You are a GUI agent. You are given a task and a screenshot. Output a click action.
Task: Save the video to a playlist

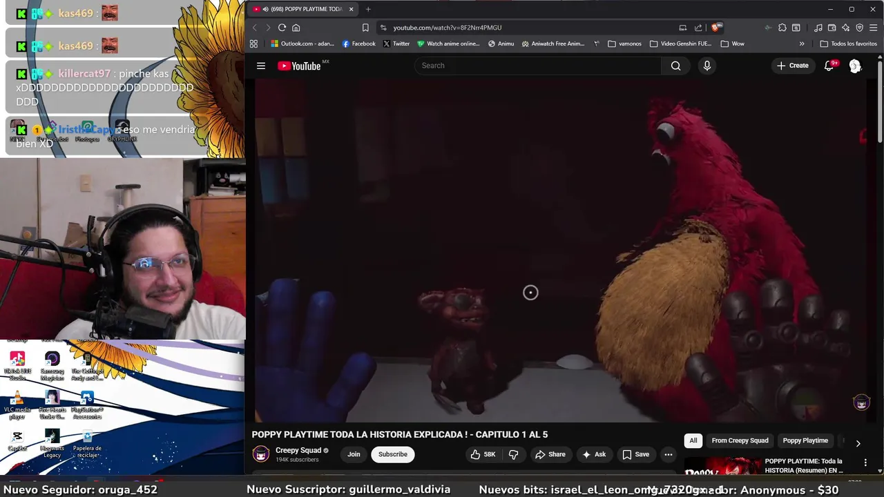(635, 454)
